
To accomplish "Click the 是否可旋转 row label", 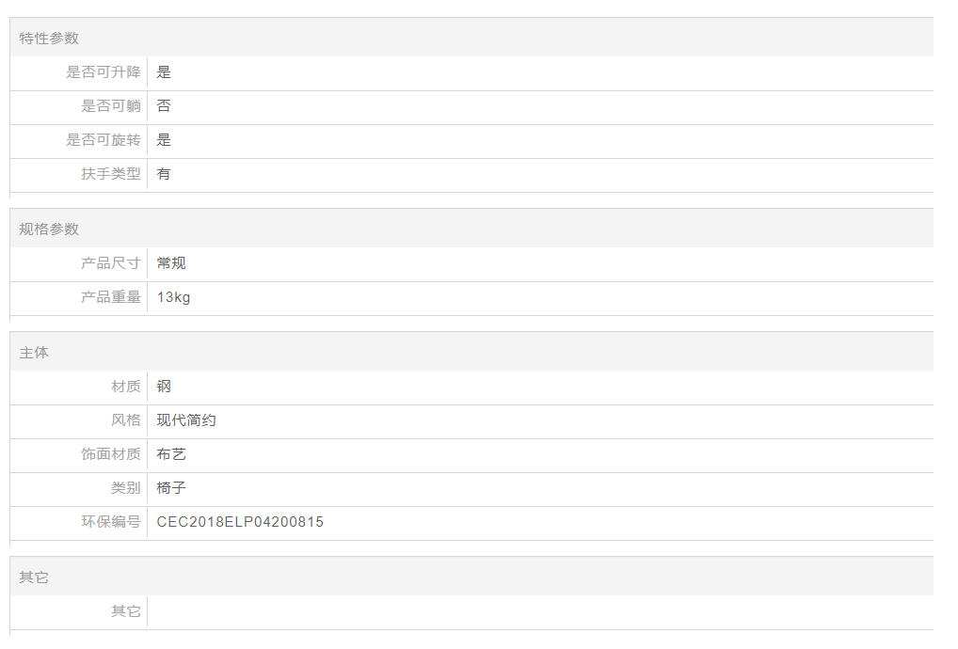I will (x=103, y=140).
